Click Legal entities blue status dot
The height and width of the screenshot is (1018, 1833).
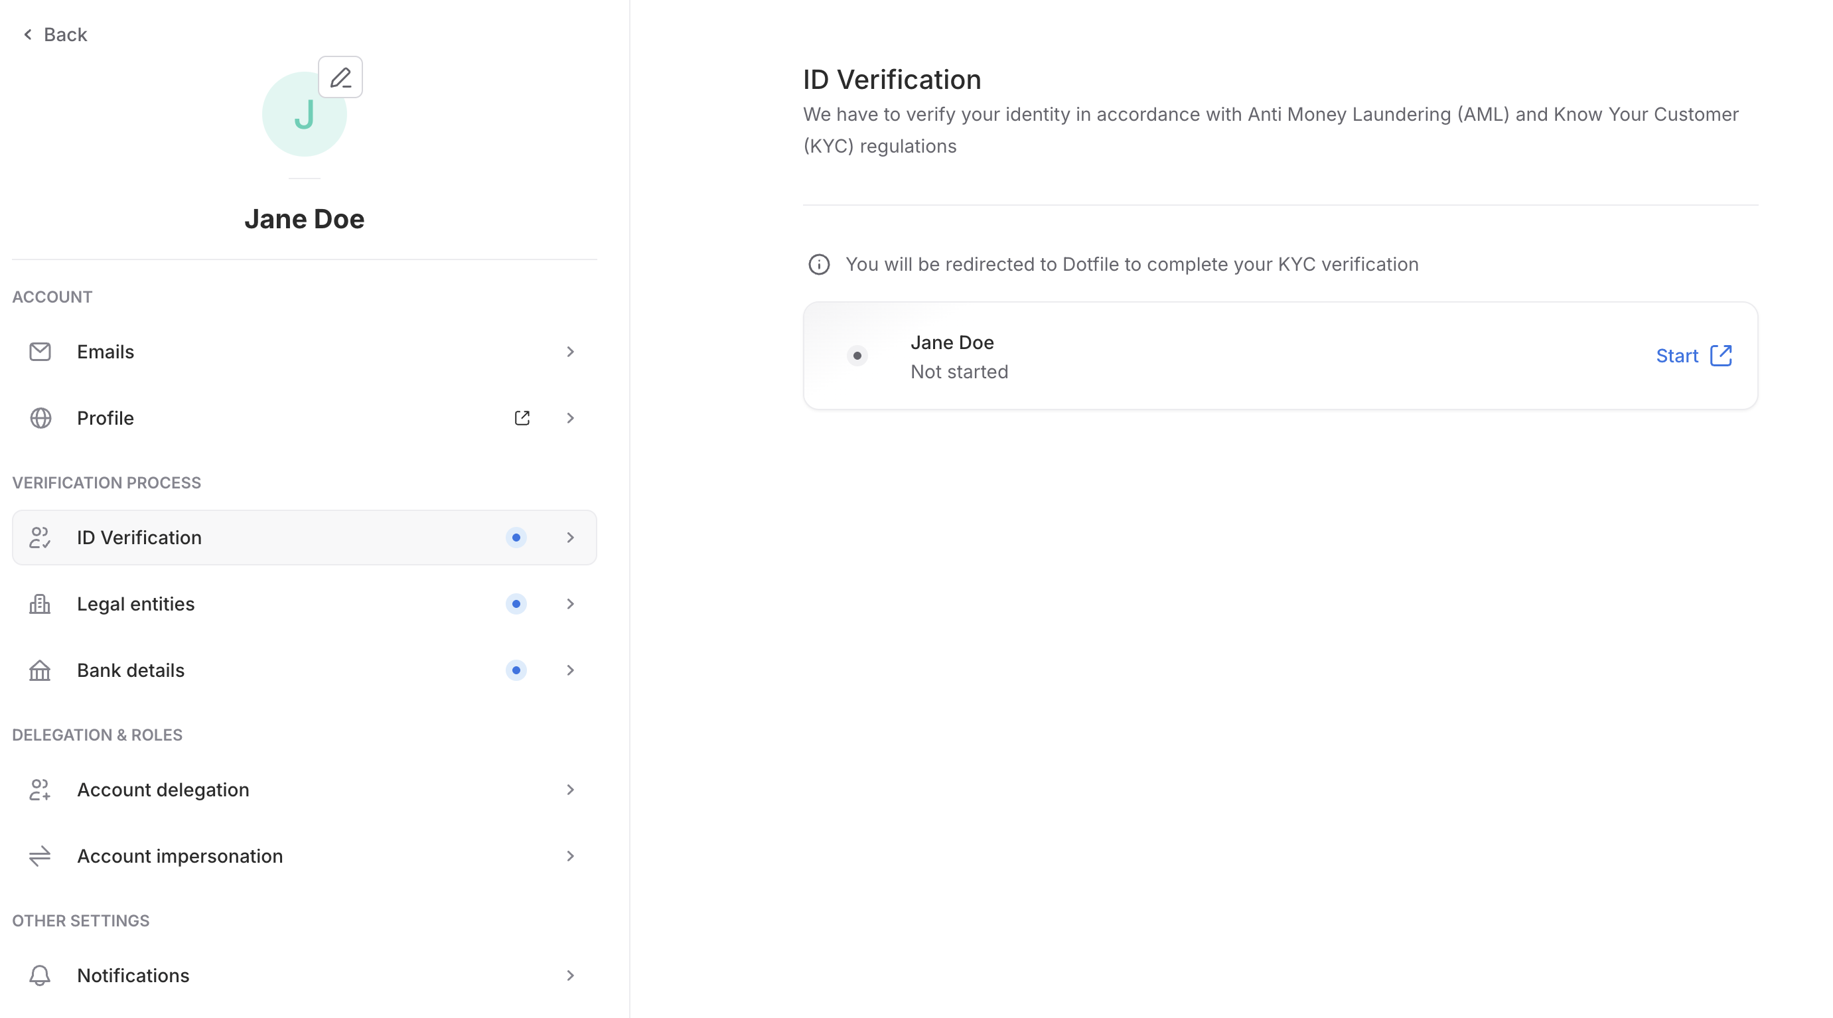click(x=516, y=603)
